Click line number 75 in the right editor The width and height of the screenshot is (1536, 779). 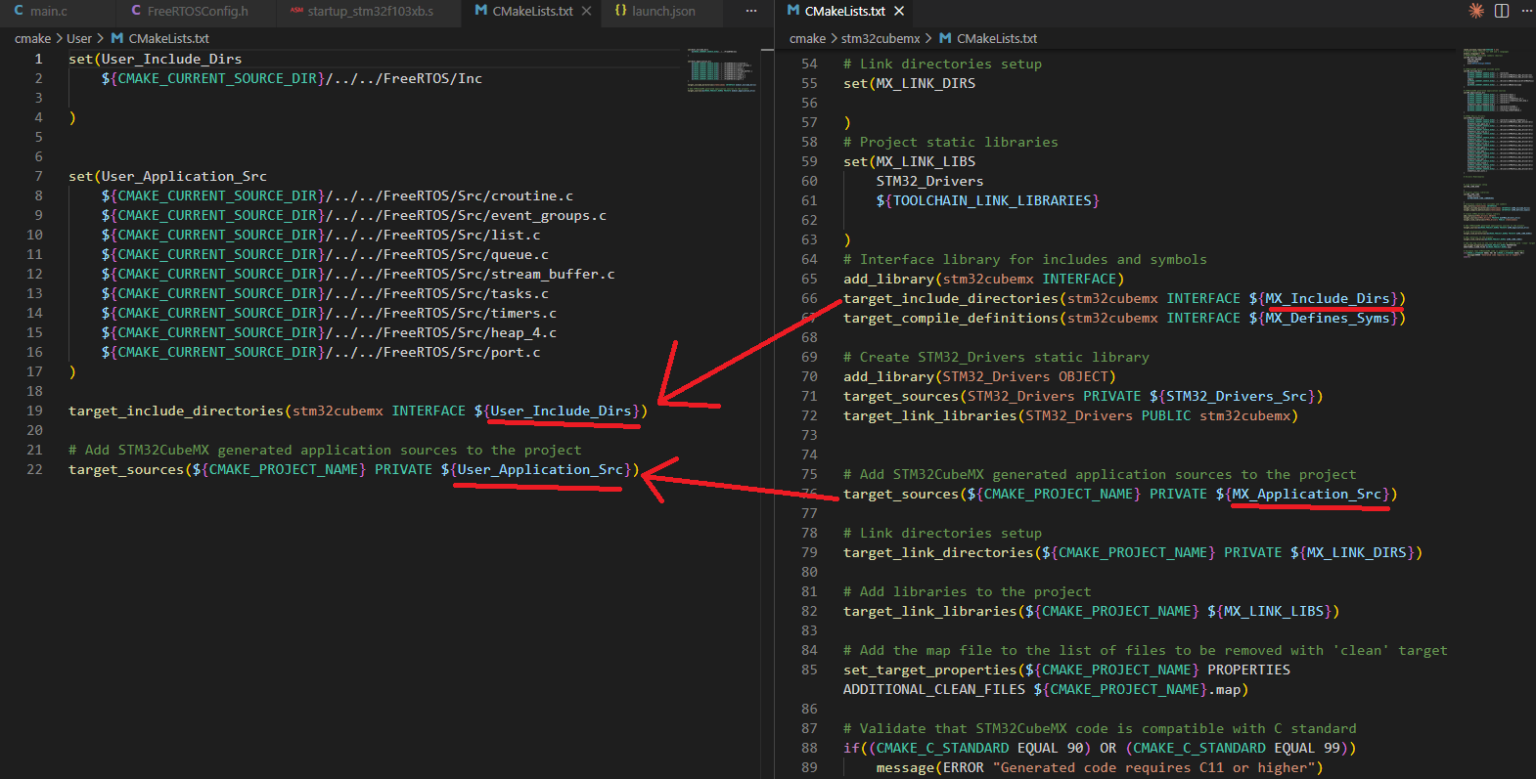pos(809,474)
